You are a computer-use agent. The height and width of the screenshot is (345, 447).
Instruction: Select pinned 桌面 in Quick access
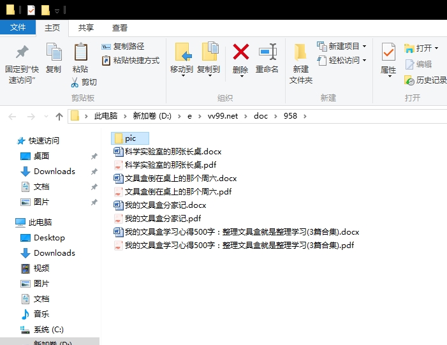[x=35, y=156]
